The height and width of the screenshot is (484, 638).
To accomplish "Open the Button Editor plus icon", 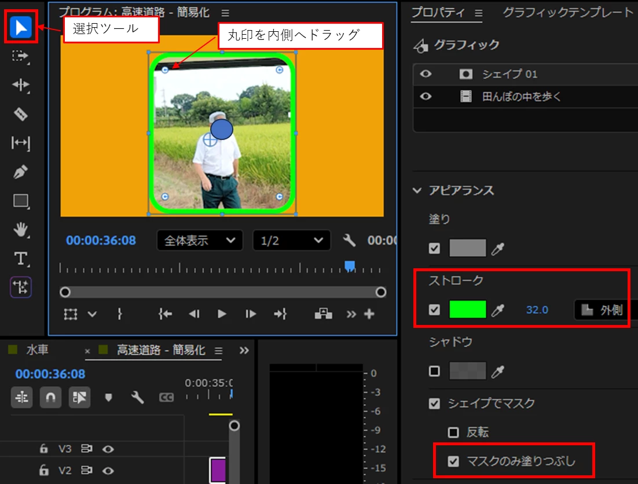I will pos(369,314).
